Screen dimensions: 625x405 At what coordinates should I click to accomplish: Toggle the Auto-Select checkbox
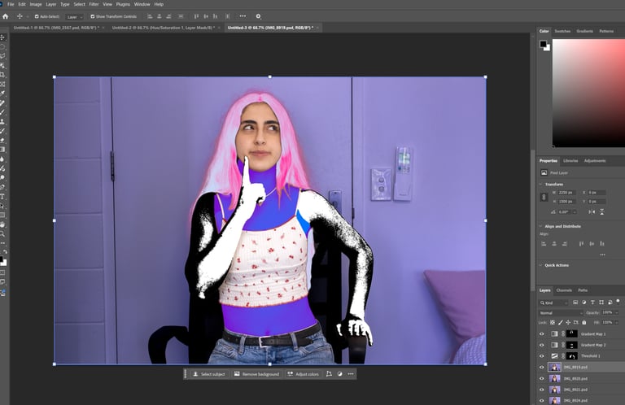(x=36, y=15)
